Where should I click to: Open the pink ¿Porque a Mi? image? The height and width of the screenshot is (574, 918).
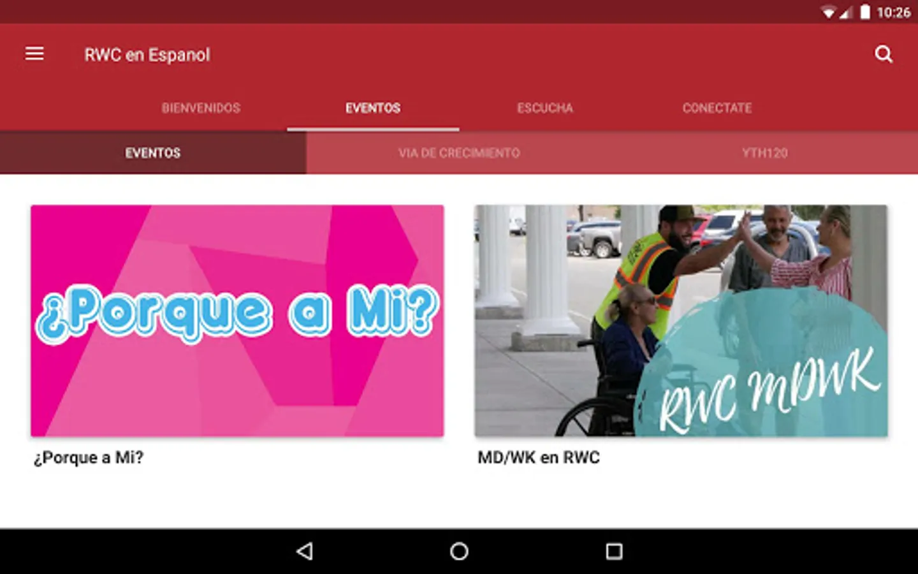(237, 321)
